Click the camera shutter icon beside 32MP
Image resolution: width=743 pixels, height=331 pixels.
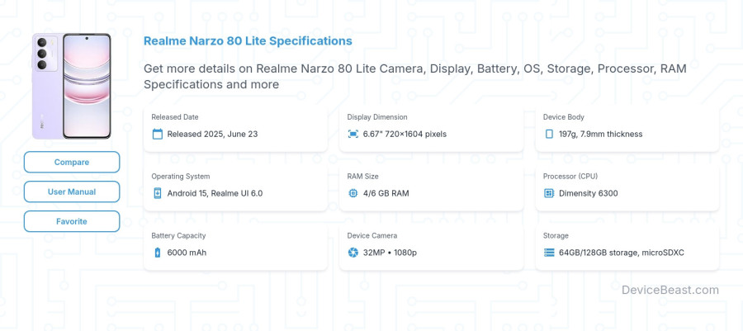pos(353,253)
